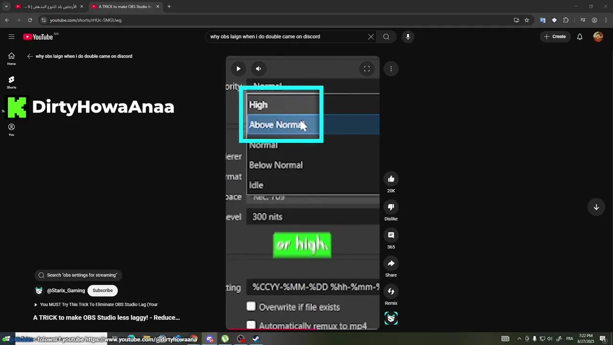Play the paused Short

(x=238, y=69)
